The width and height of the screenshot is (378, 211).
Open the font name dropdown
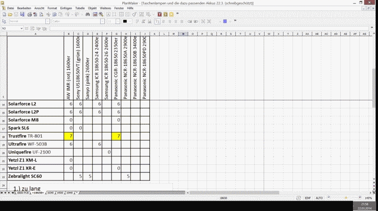pos(103,21)
